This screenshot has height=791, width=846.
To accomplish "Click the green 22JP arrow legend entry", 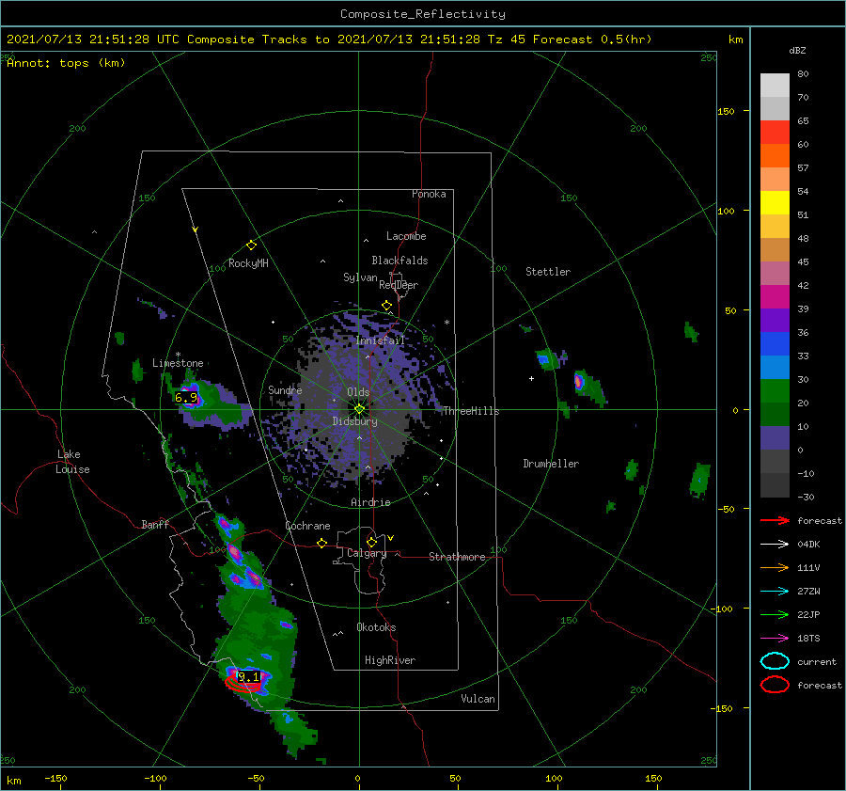I will pos(790,614).
